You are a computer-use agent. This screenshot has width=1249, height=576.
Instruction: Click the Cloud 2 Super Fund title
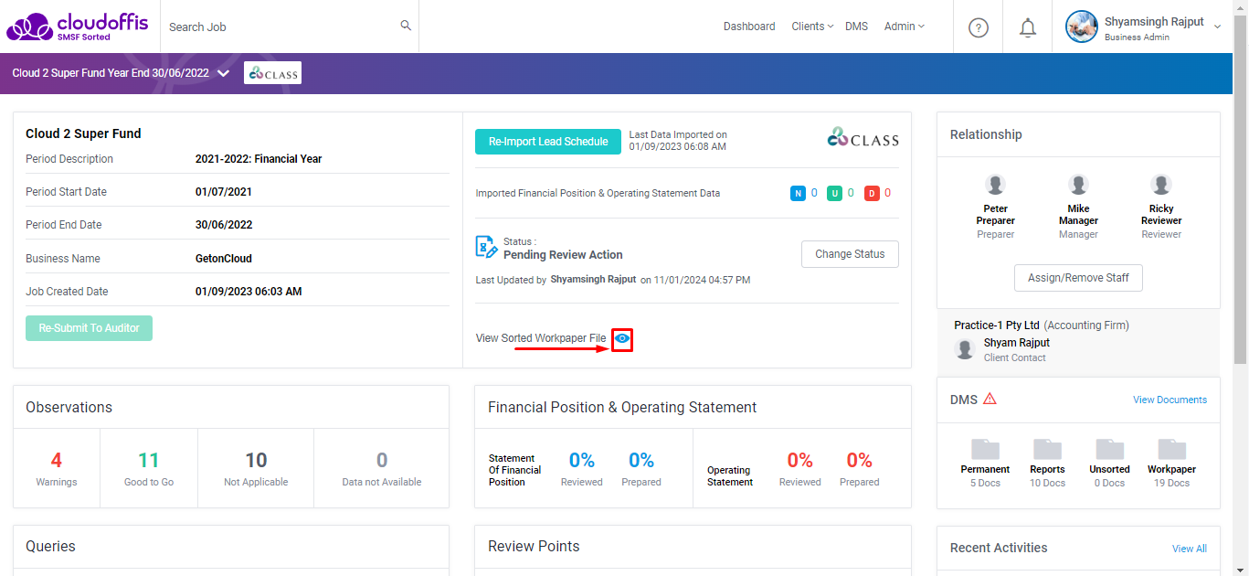[x=83, y=133]
